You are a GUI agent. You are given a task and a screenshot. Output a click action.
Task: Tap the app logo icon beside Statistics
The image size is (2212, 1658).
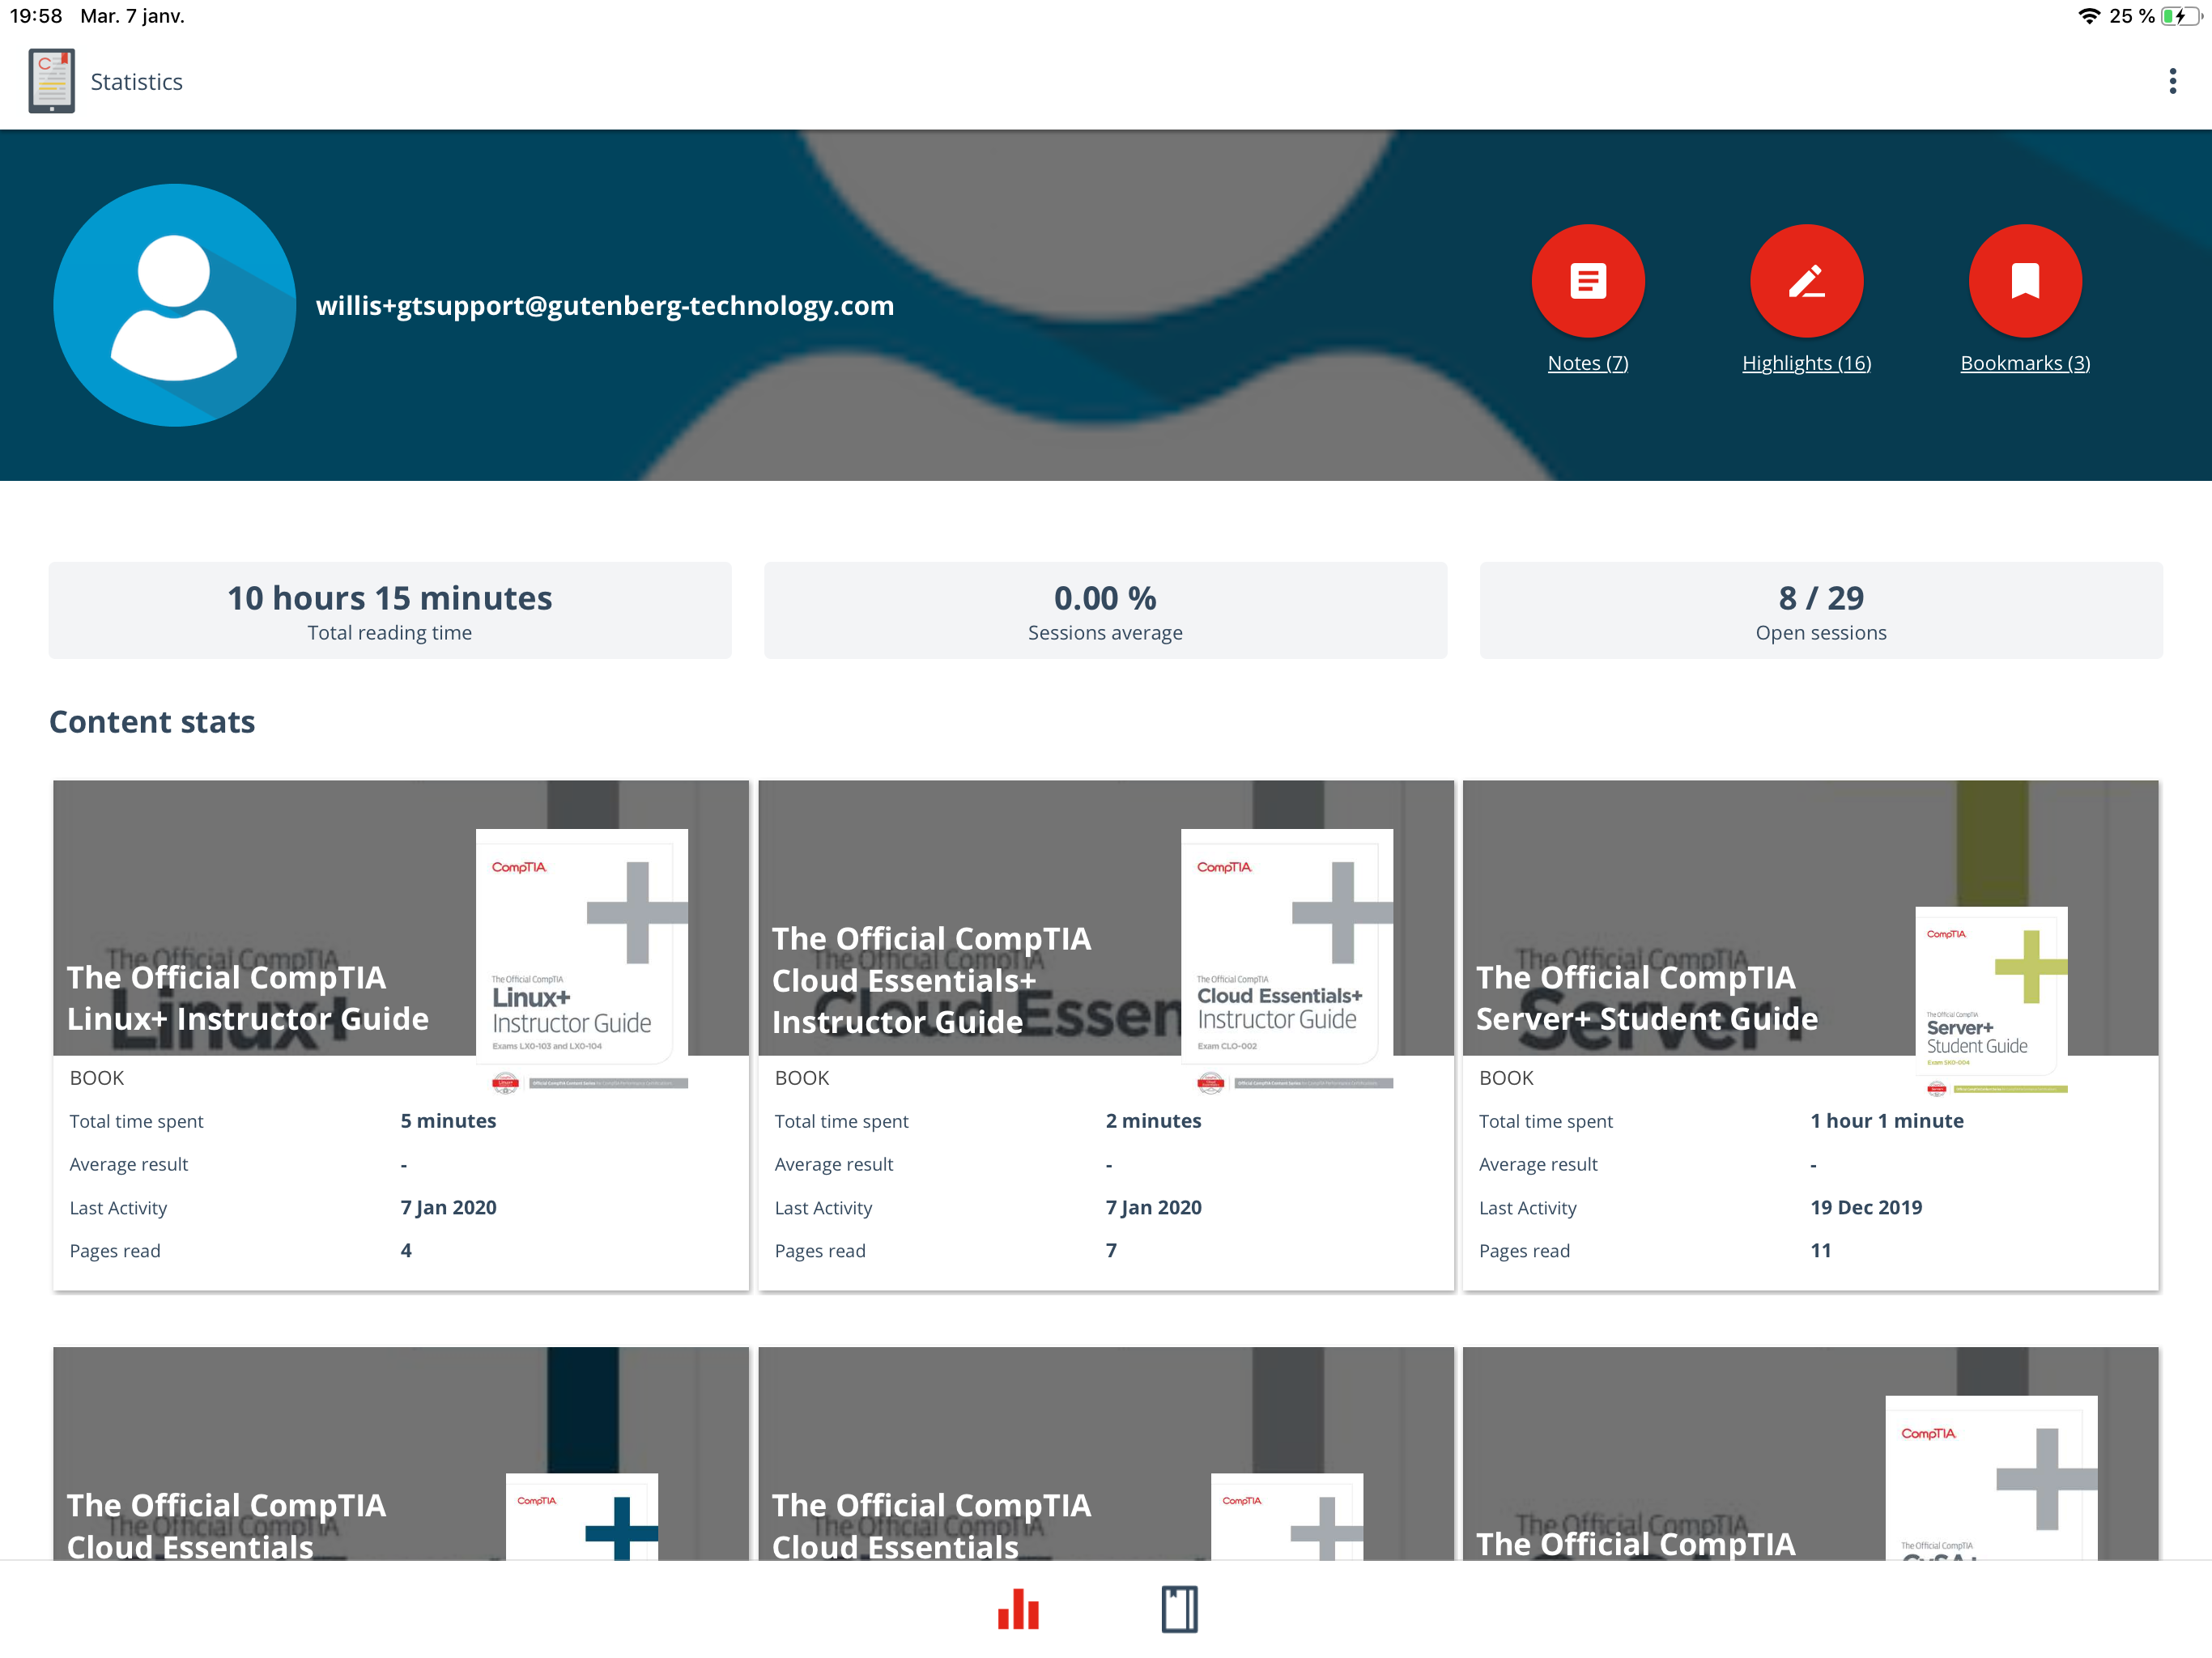(52, 81)
